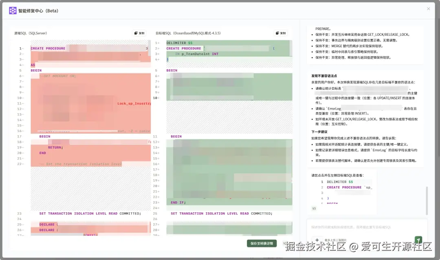The width and height of the screenshot is (440, 260).
Task: Click the SET NOCOUNT ON comment line
Action: pos(58,76)
